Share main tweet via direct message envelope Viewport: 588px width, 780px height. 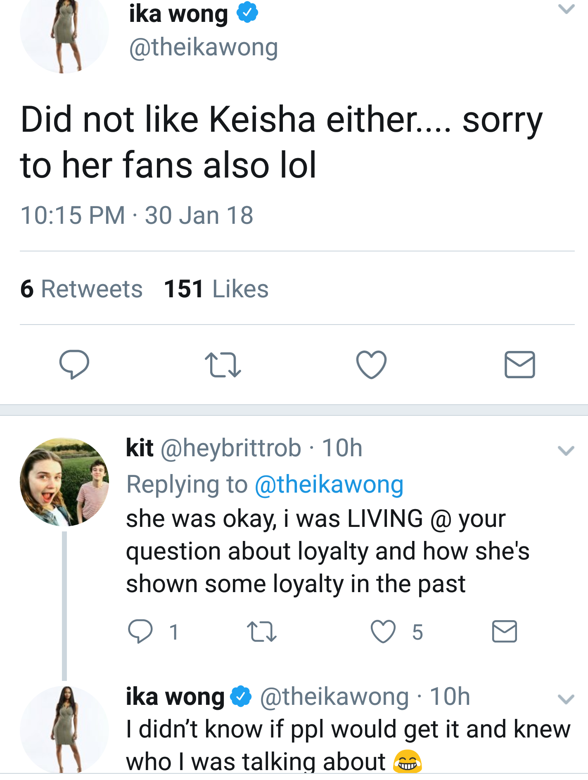(x=519, y=365)
